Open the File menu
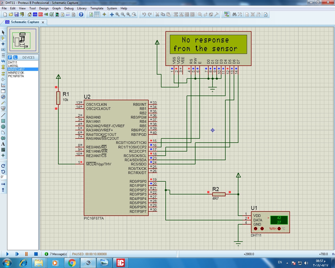The image size is (335, 268). tap(4, 8)
